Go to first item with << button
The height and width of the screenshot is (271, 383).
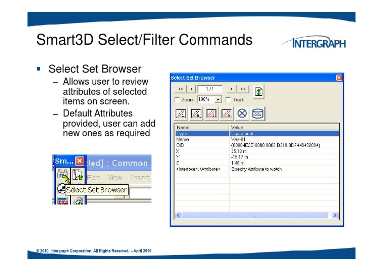tap(180, 89)
